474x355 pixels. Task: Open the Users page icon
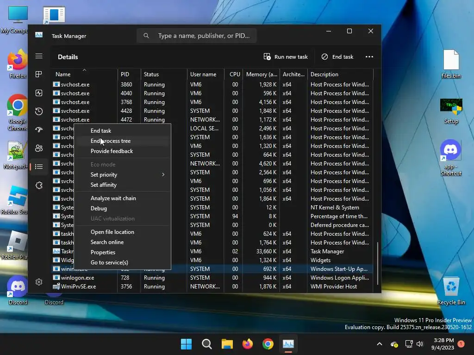[39, 148]
